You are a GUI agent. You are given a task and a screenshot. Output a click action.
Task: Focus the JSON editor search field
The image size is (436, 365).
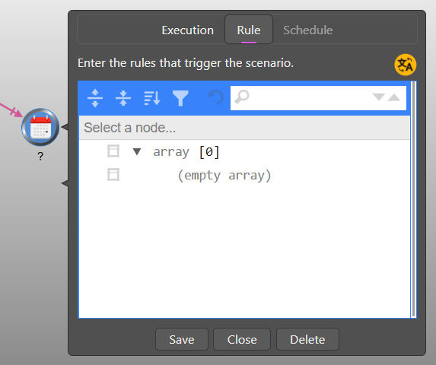click(310, 98)
